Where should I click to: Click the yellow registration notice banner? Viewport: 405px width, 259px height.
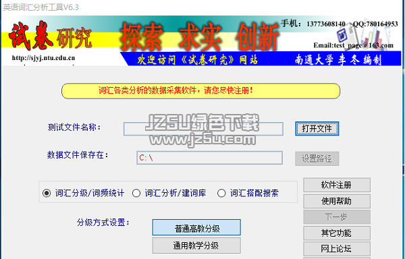coord(200,91)
